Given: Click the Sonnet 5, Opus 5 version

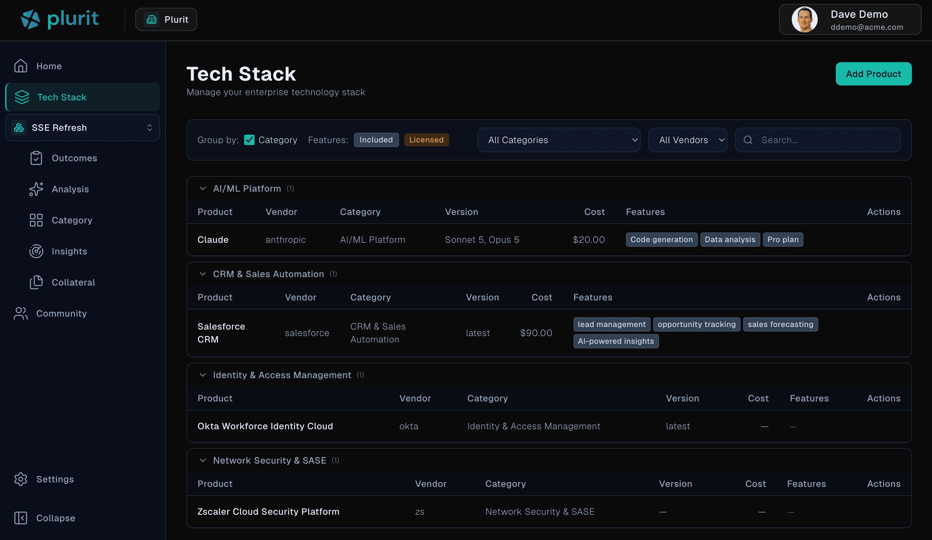Looking at the screenshot, I should [x=482, y=240].
